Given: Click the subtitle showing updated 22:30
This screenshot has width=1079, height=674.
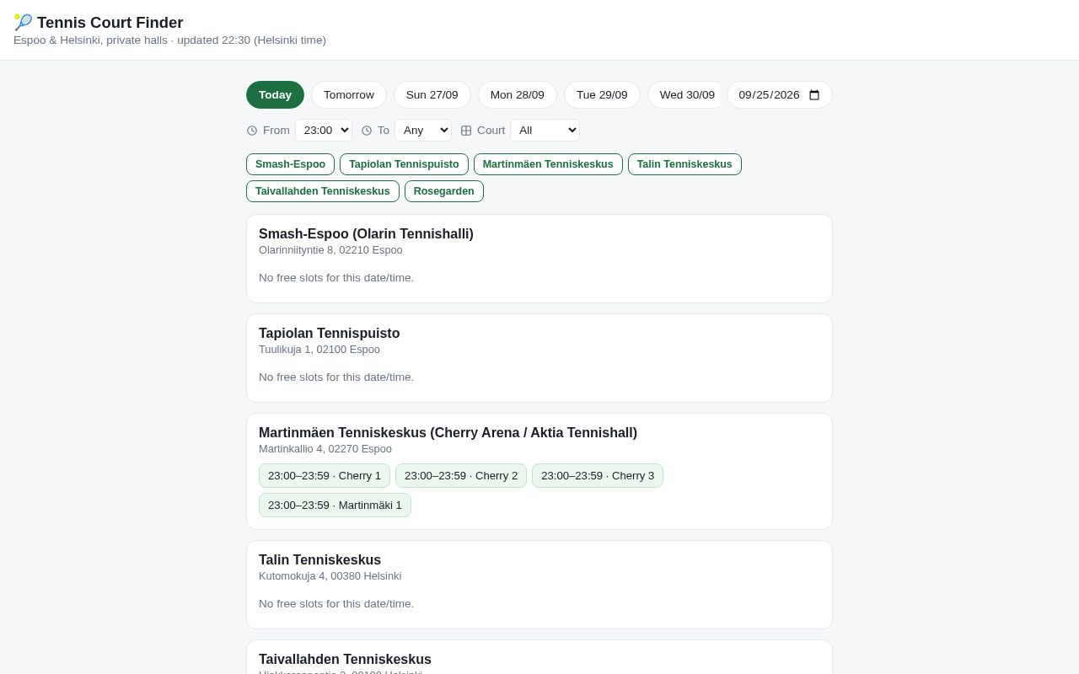Looking at the screenshot, I should coord(169,40).
